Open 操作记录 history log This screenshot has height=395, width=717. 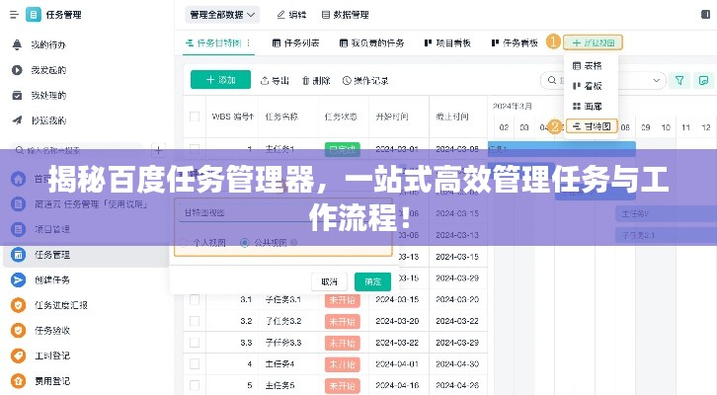click(365, 80)
